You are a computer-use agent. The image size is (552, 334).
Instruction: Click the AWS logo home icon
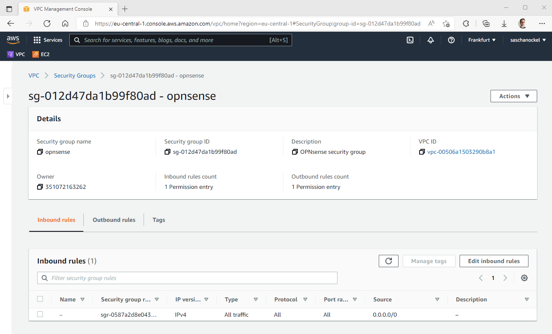13,40
